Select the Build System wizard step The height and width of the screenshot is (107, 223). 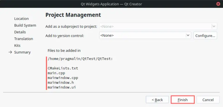click(x=25, y=25)
